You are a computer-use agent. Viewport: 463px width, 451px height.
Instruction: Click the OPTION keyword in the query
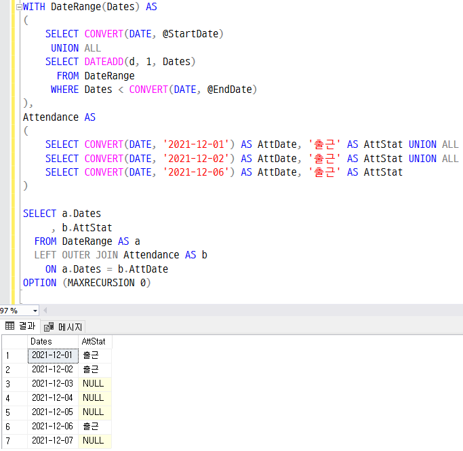[x=39, y=283]
